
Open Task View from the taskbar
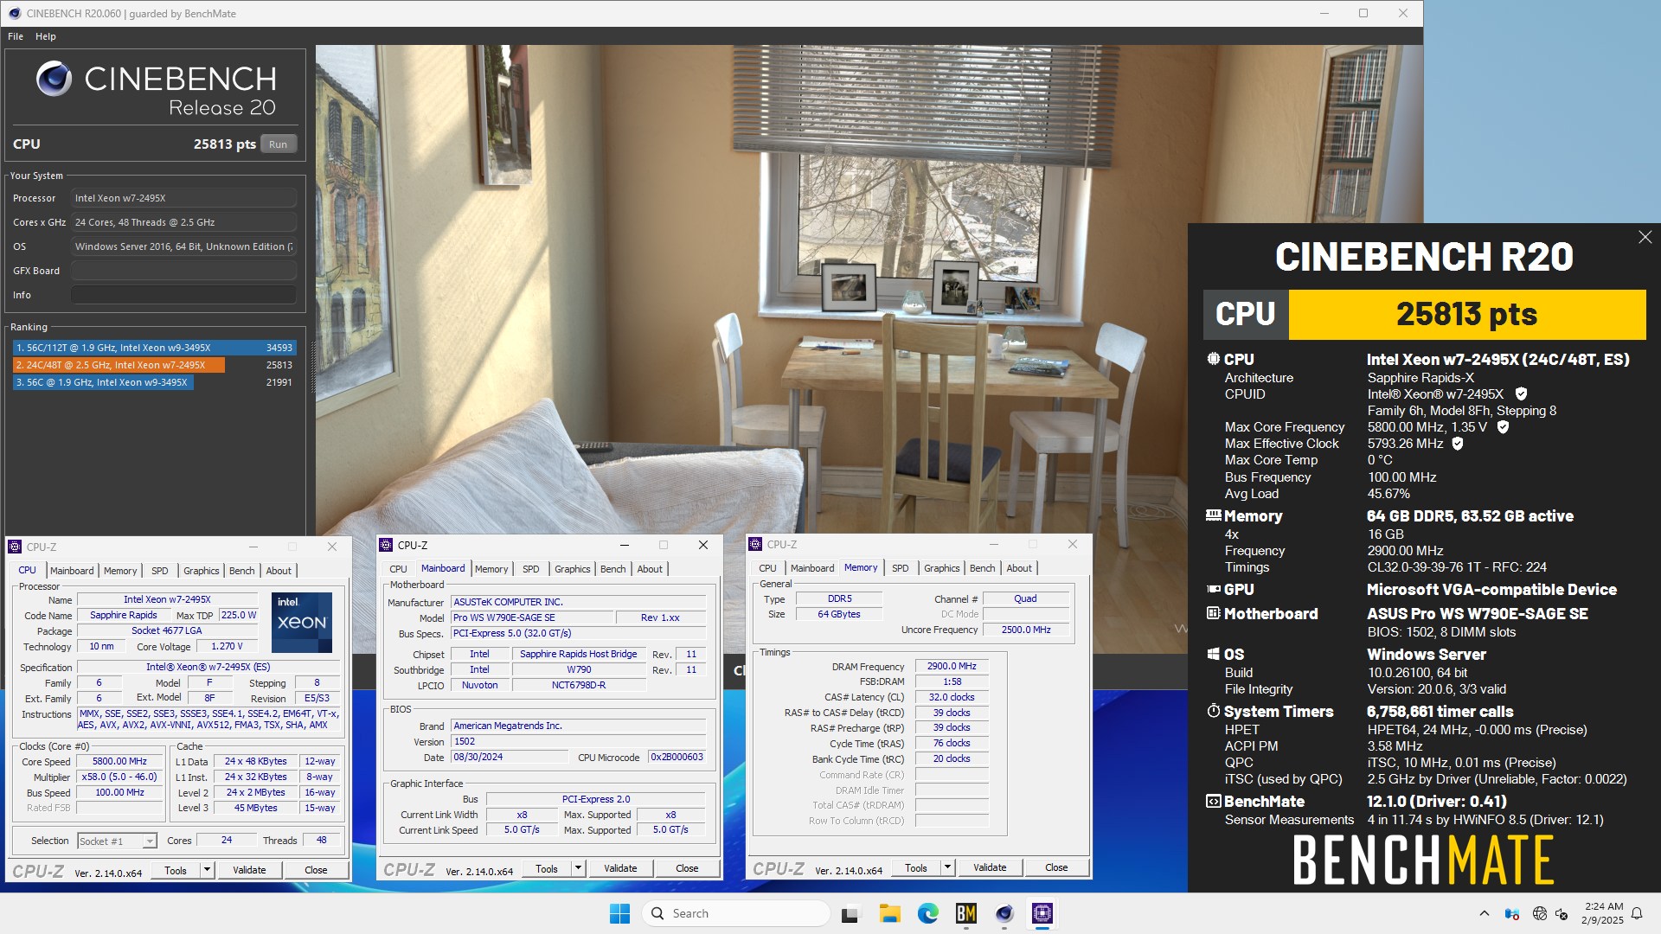[x=850, y=913]
